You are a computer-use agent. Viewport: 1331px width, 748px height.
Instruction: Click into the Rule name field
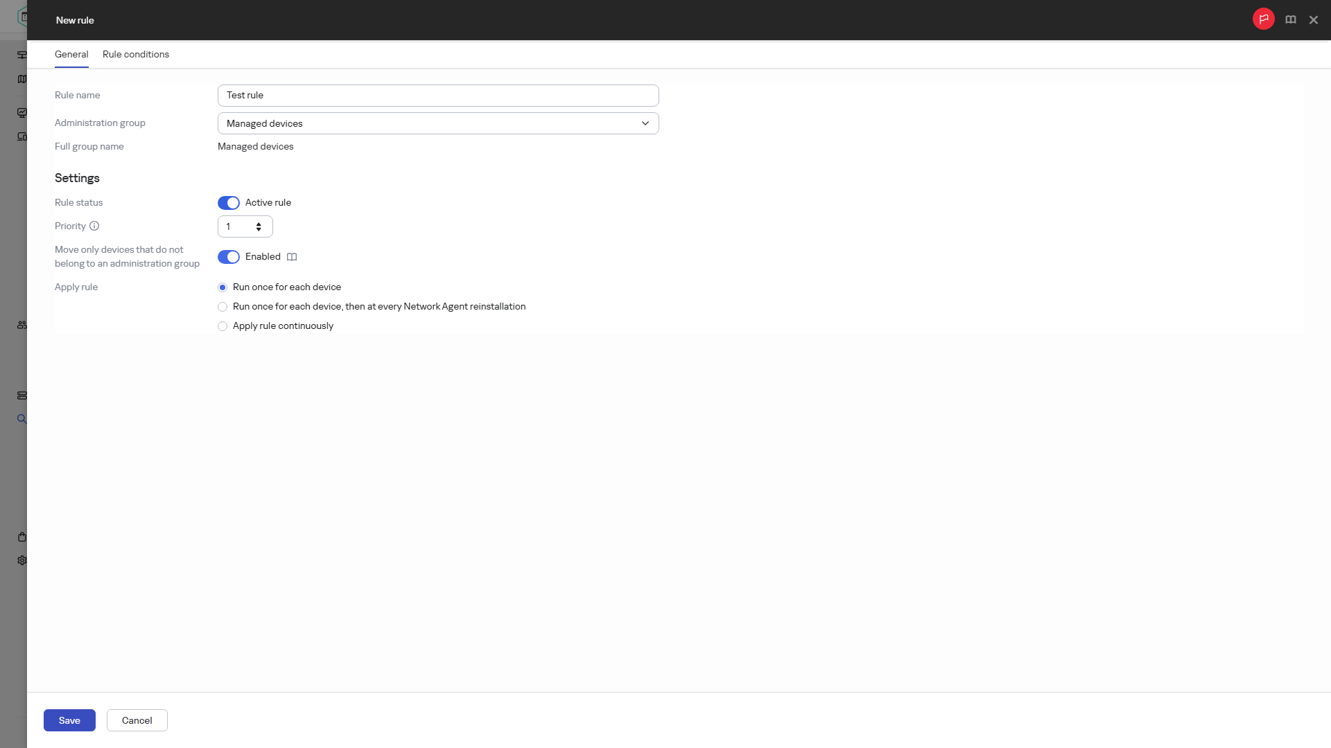[438, 96]
